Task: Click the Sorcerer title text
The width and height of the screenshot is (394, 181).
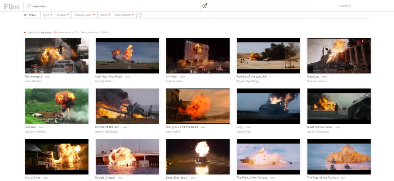Action: click(30, 127)
